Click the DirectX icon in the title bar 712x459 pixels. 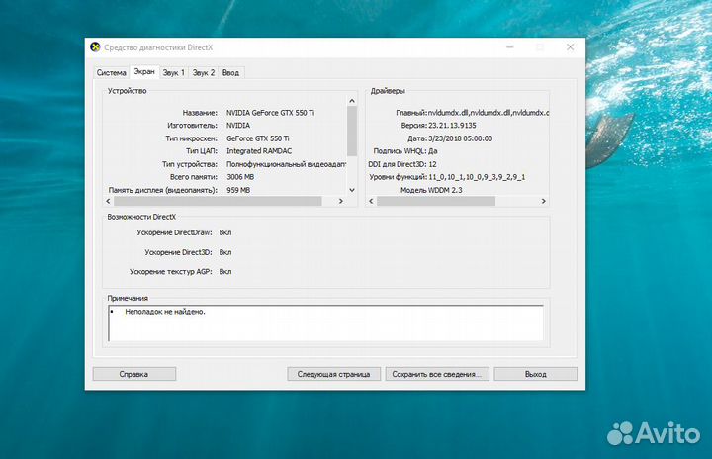tap(95, 46)
